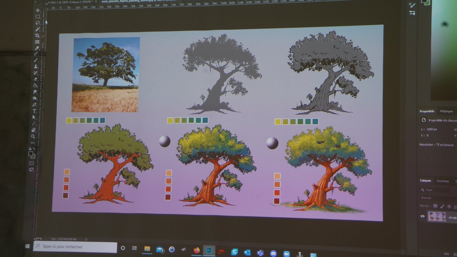Toggle lock image pixels brush icon
The width and height of the screenshot is (457, 257).
pos(442,206)
